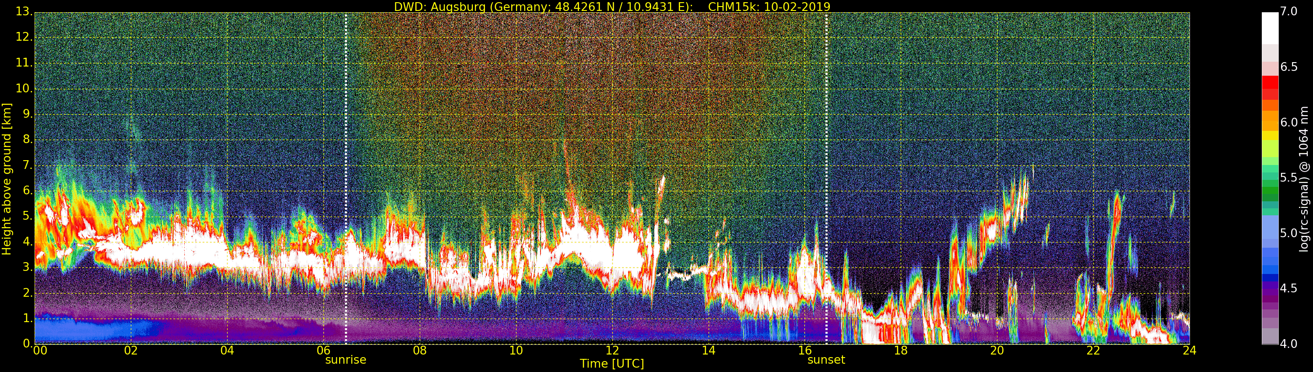Click the time axis tick '00'
The width and height of the screenshot is (1313, 372).
(40, 351)
